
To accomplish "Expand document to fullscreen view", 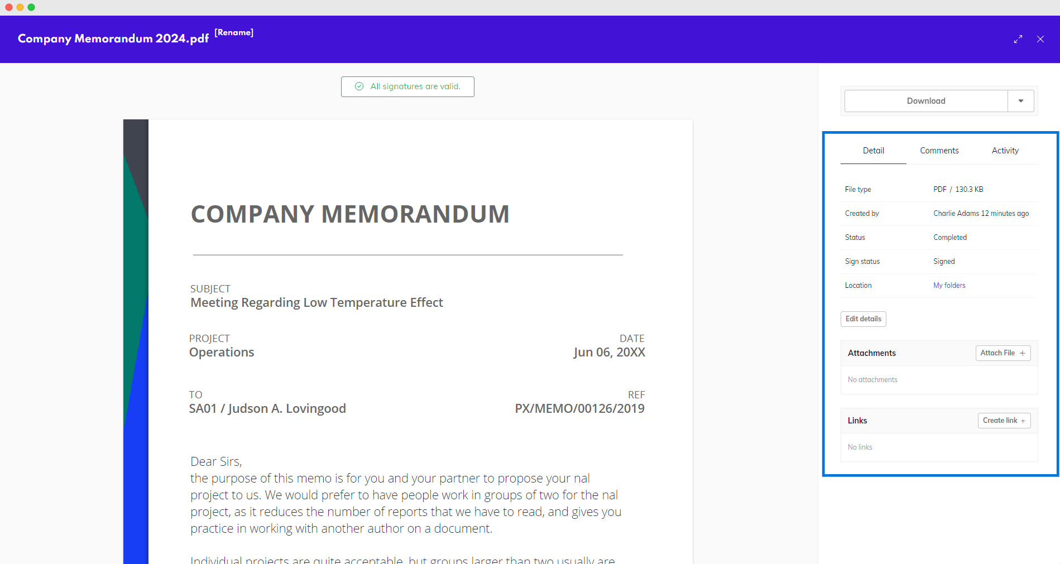I will 1018,39.
